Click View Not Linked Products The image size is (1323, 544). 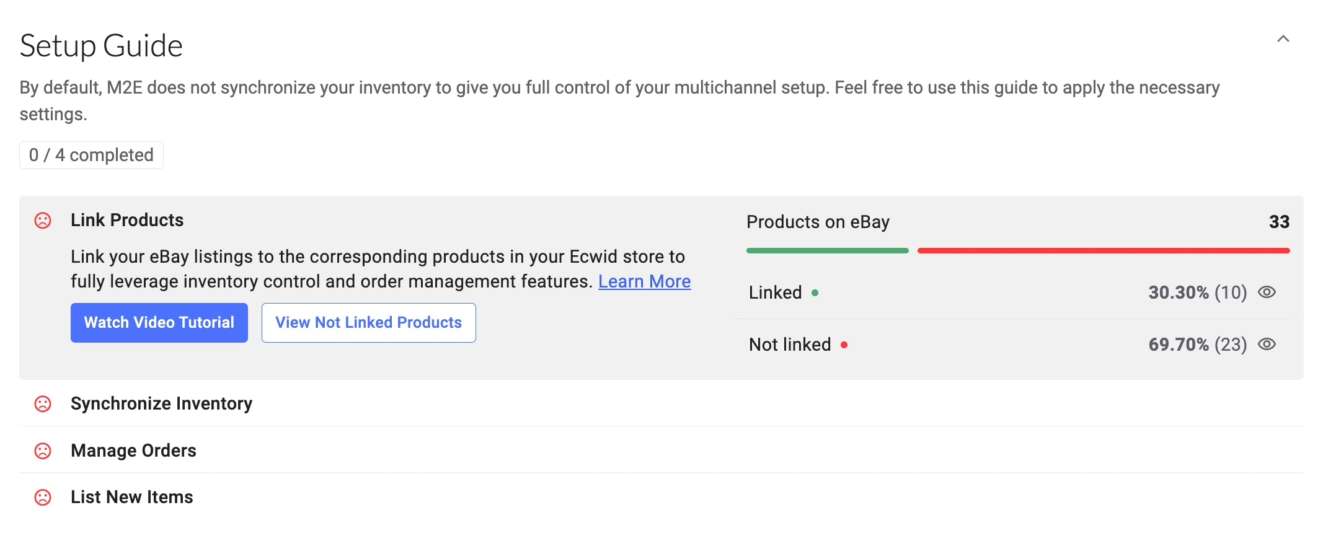pos(368,322)
